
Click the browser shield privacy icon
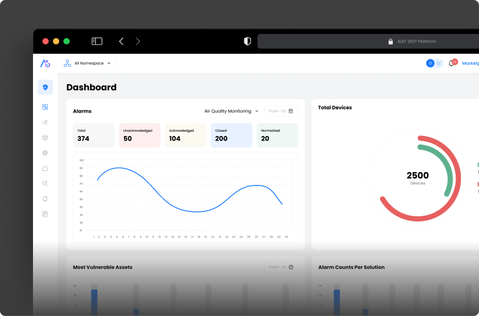point(247,41)
